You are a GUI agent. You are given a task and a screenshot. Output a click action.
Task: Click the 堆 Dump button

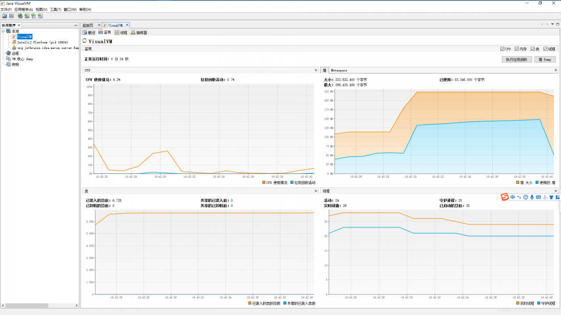click(545, 59)
